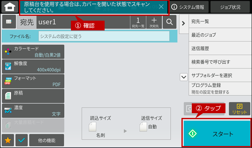Click the 400x400dpi value text

(x=49, y=70)
